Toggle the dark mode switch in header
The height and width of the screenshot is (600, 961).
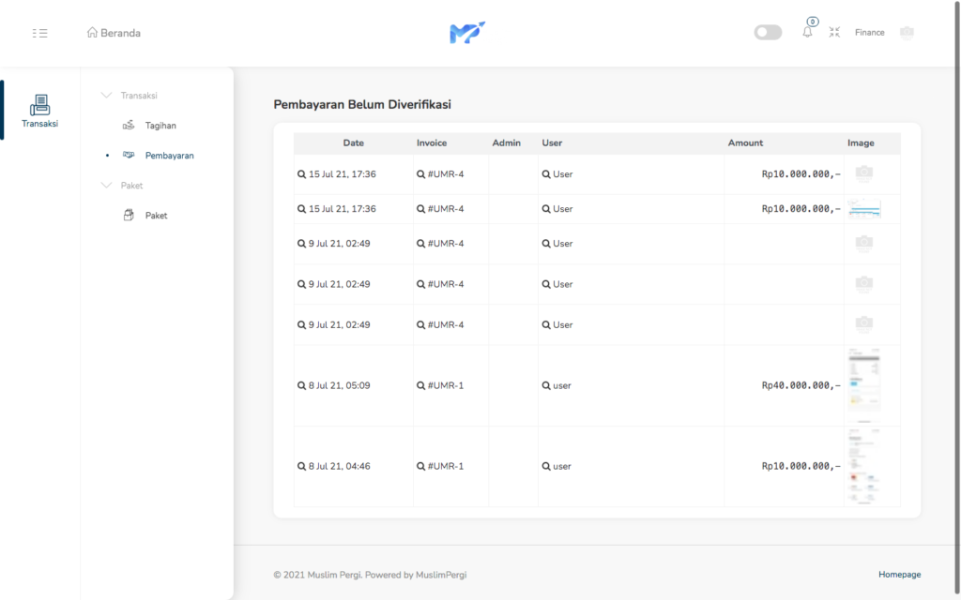(x=768, y=33)
